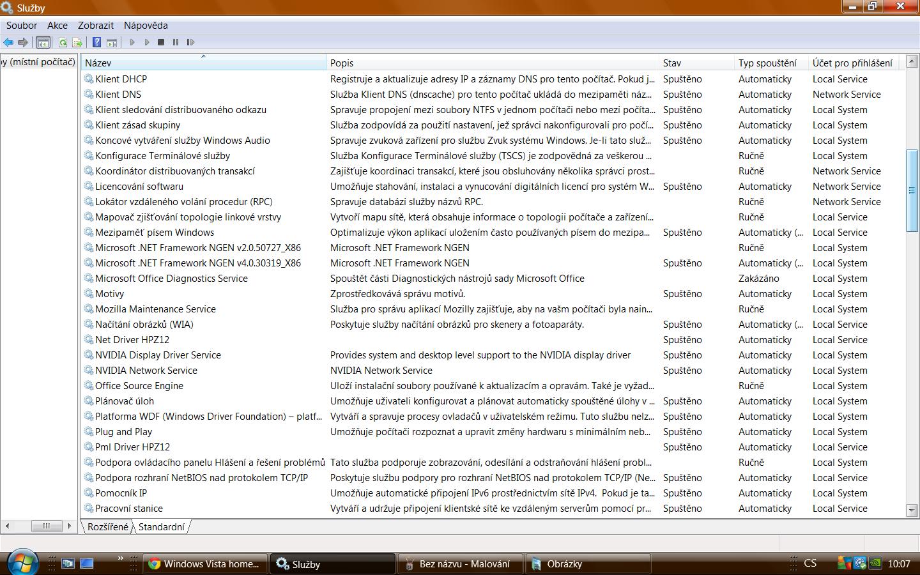This screenshot has height=575, width=920.
Task: Click the left arrow of the left pane scrollbar
Action: pos(6,526)
